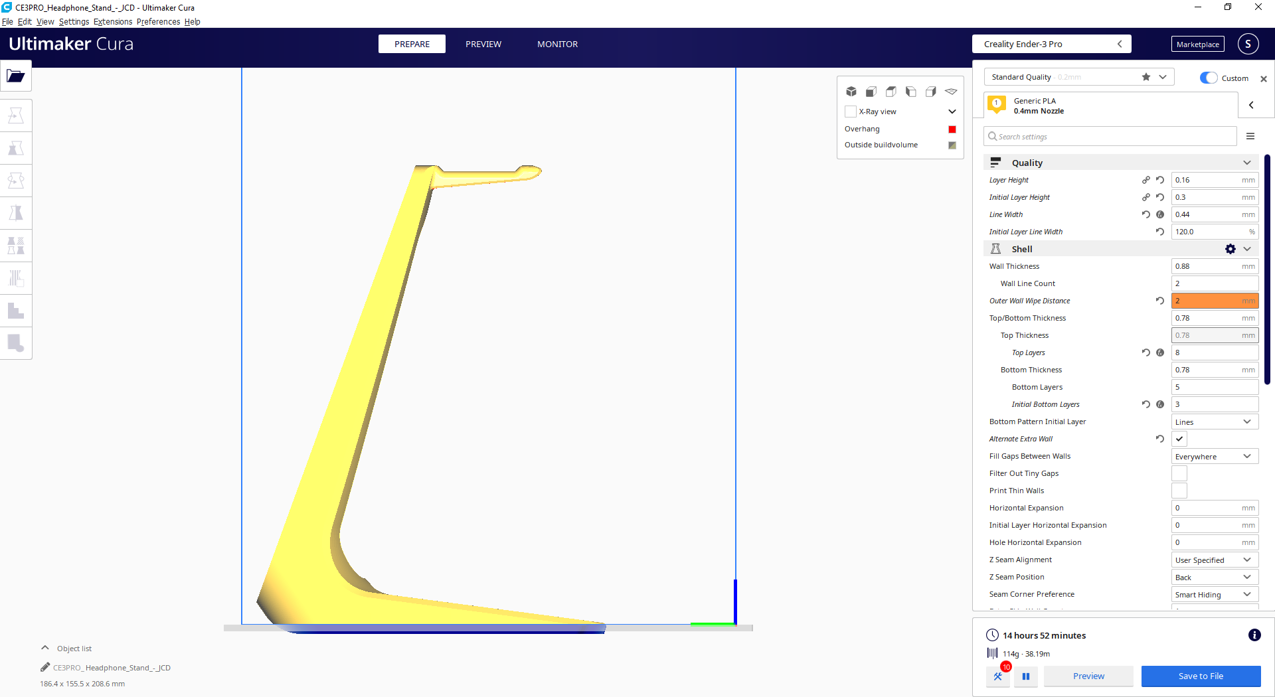This screenshot has width=1275, height=697.
Task: Click Save to File button
Action: pos(1201,676)
